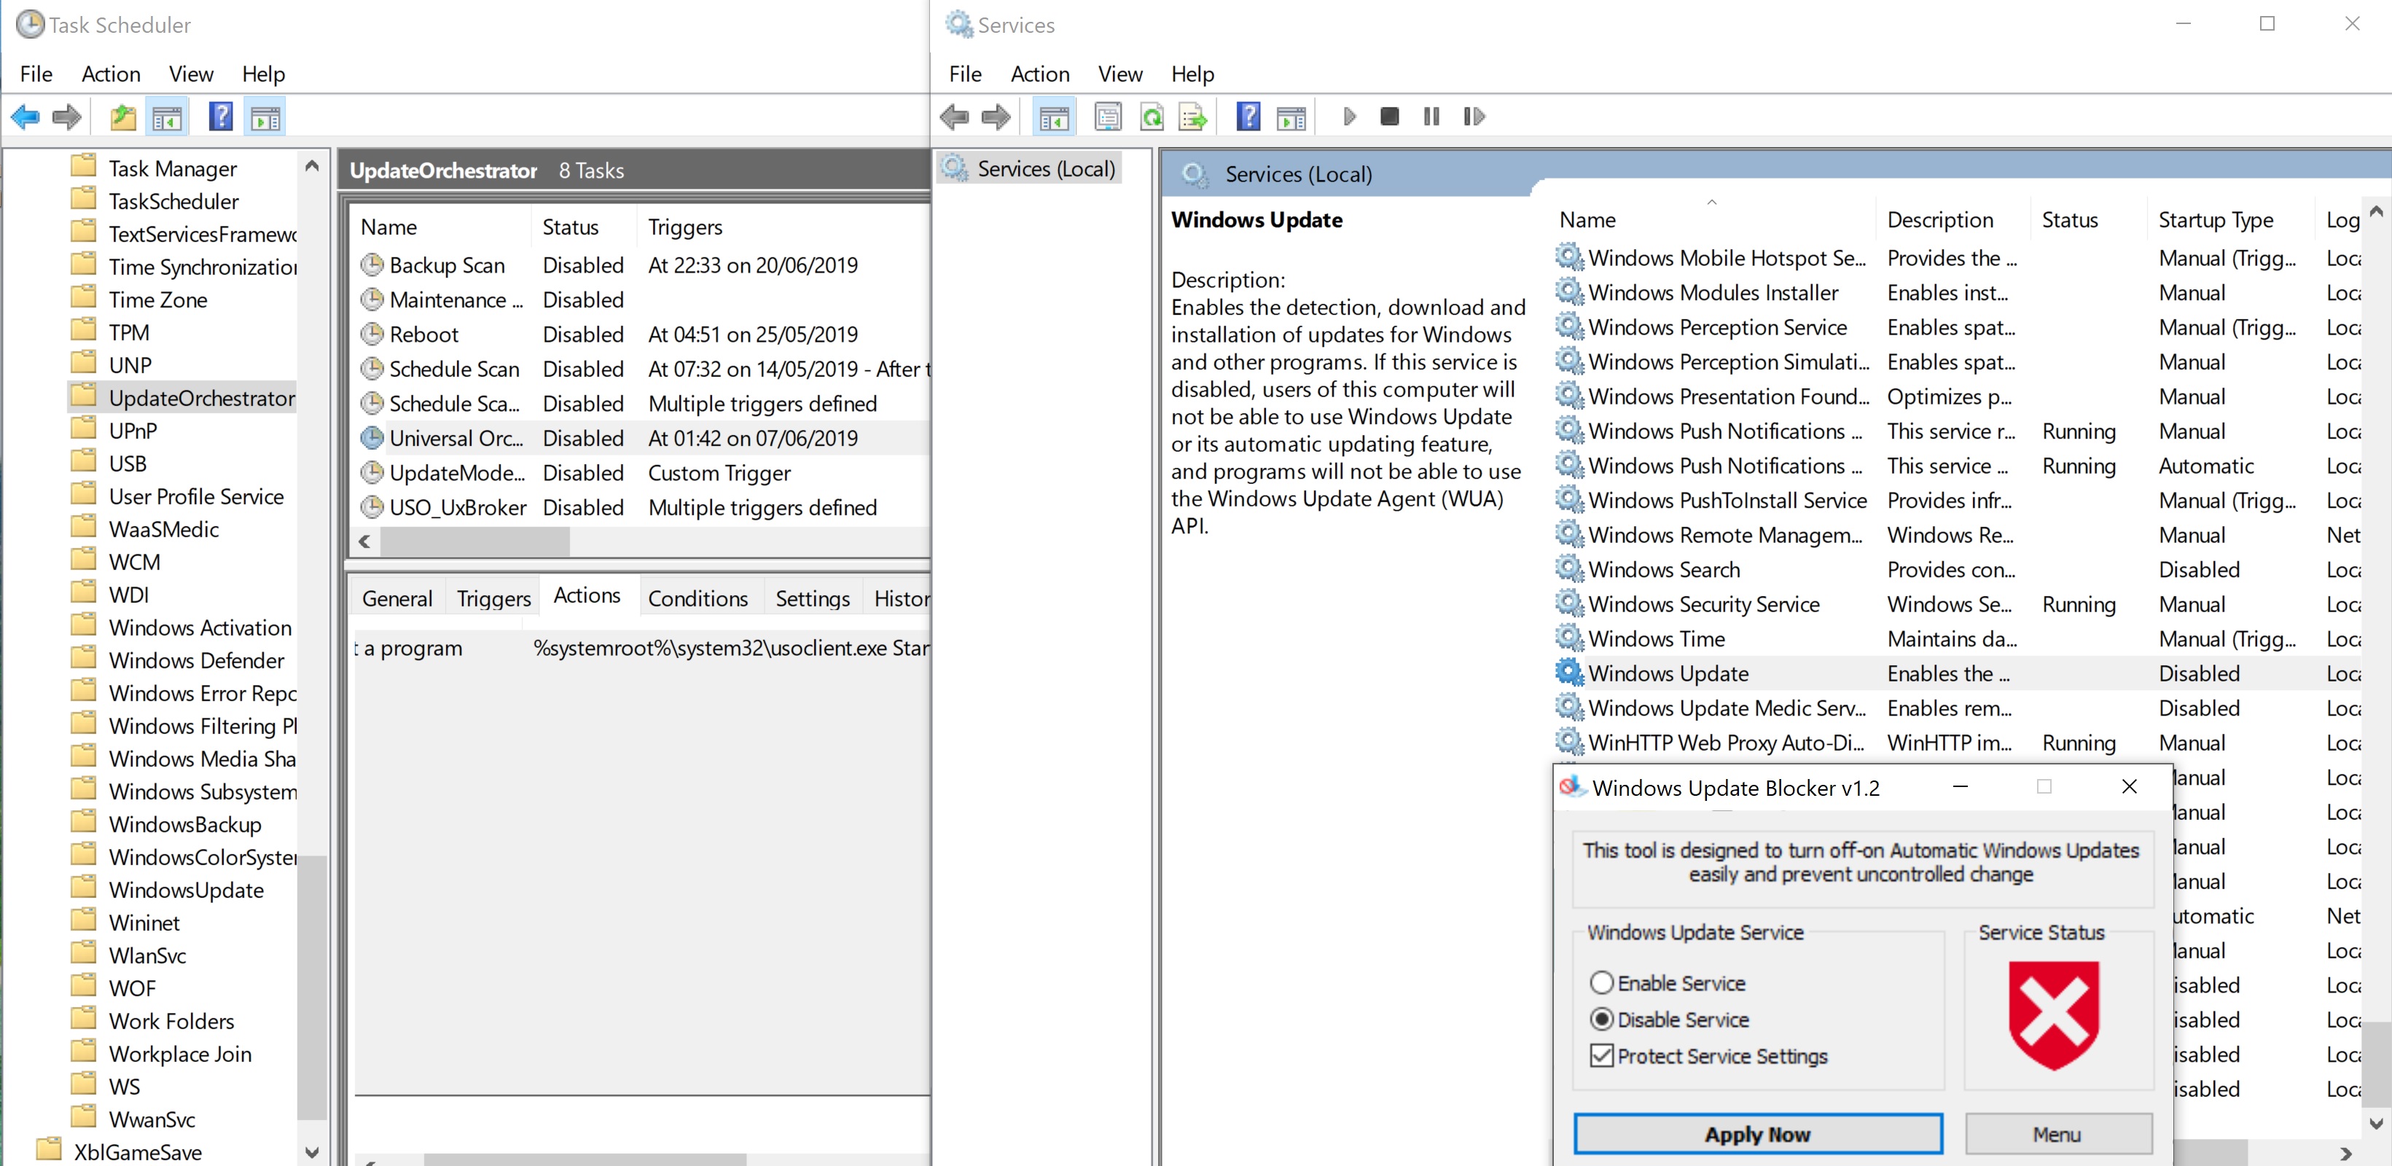Click Forward arrow in Task Scheduler toolbar
Viewport: 2392px width, 1166px height.
[67, 117]
